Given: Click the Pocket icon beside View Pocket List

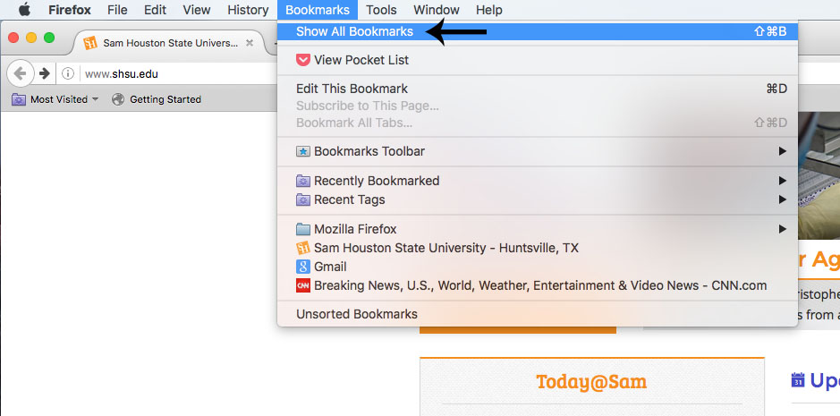Looking at the screenshot, I should 302,60.
